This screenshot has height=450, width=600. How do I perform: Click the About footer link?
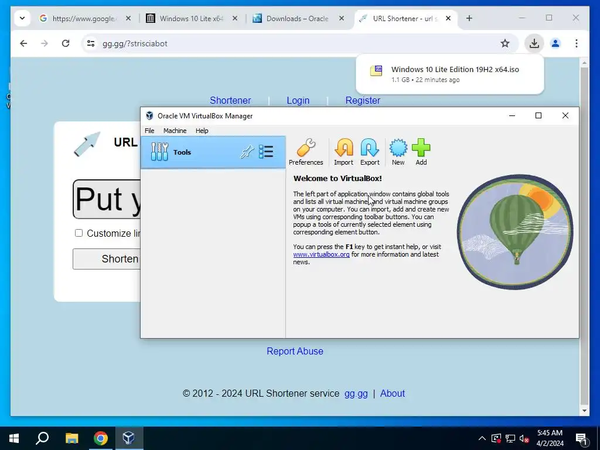click(x=392, y=393)
